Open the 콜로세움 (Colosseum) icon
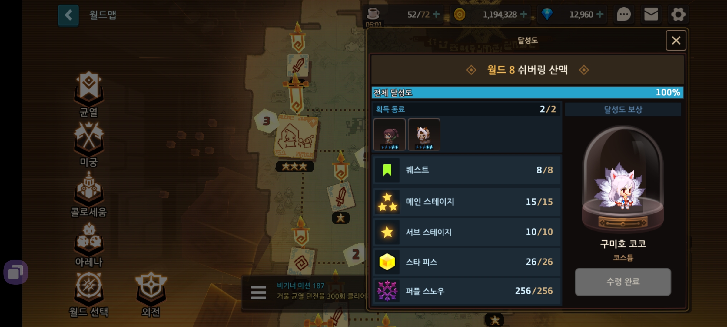The width and height of the screenshot is (727, 327). click(x=89, y=194)
